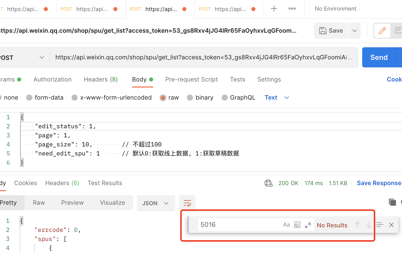Close the search box with X
The width and height of the screenshot is (402, 253).
click(391, 225)
